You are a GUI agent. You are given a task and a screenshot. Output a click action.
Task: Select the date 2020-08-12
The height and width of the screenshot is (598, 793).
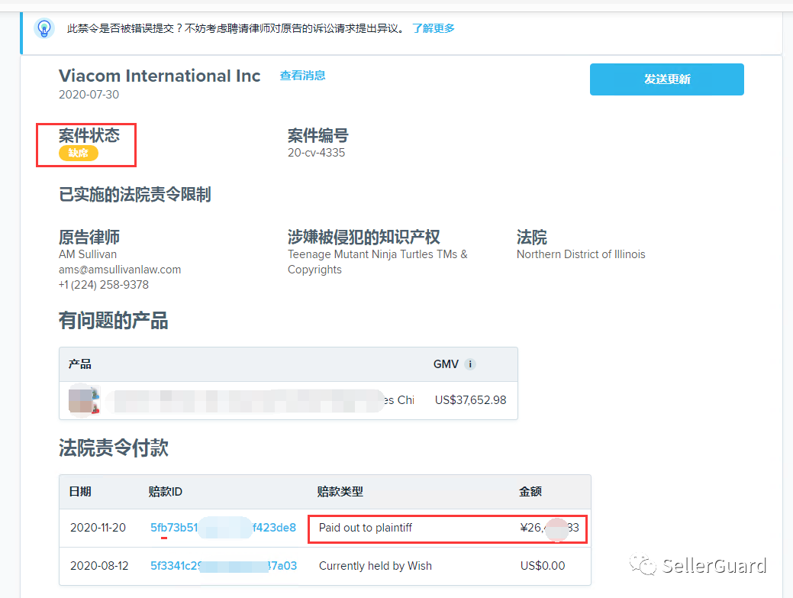99,566
